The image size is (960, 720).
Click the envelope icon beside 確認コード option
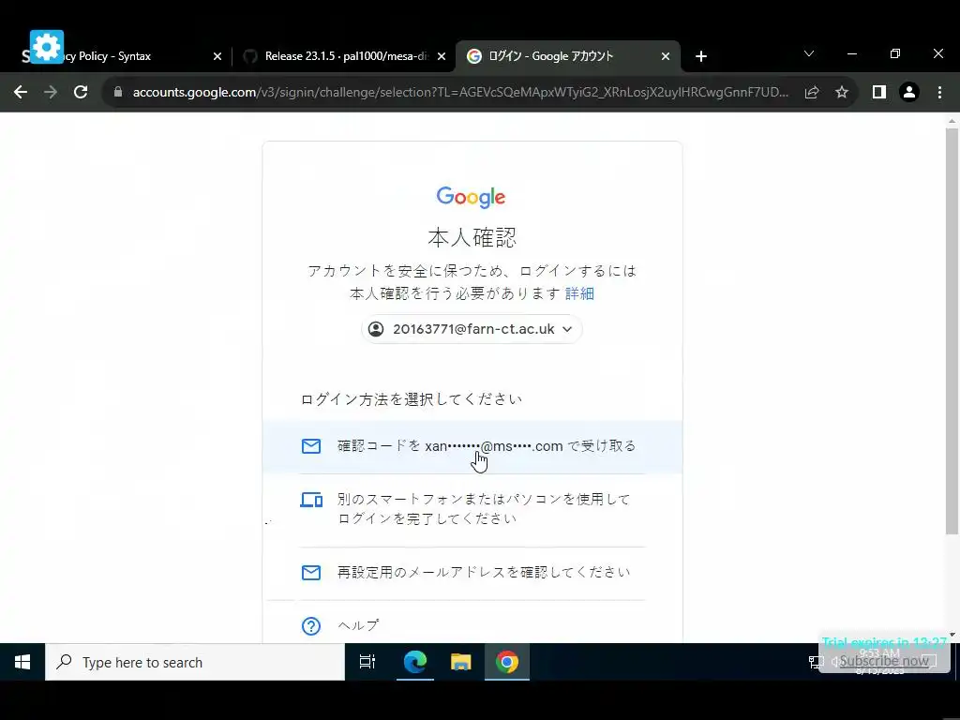pos(311,445)
